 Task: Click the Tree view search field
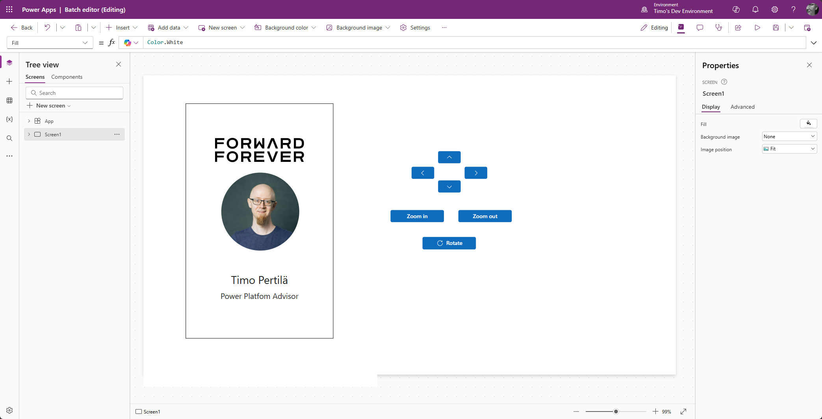pos(74,93)
